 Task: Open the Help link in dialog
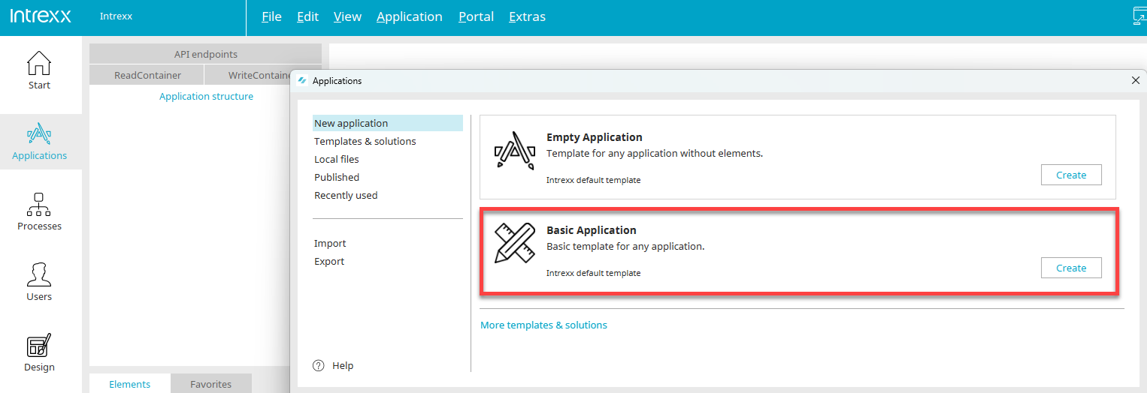pos(343,365)
